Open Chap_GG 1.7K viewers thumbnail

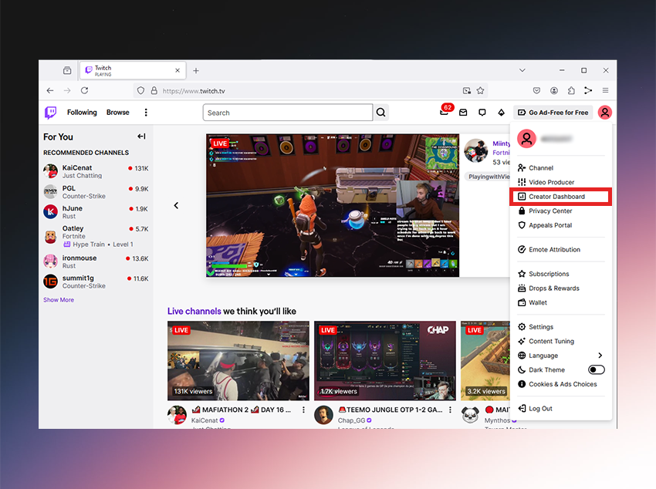(385, 361)
